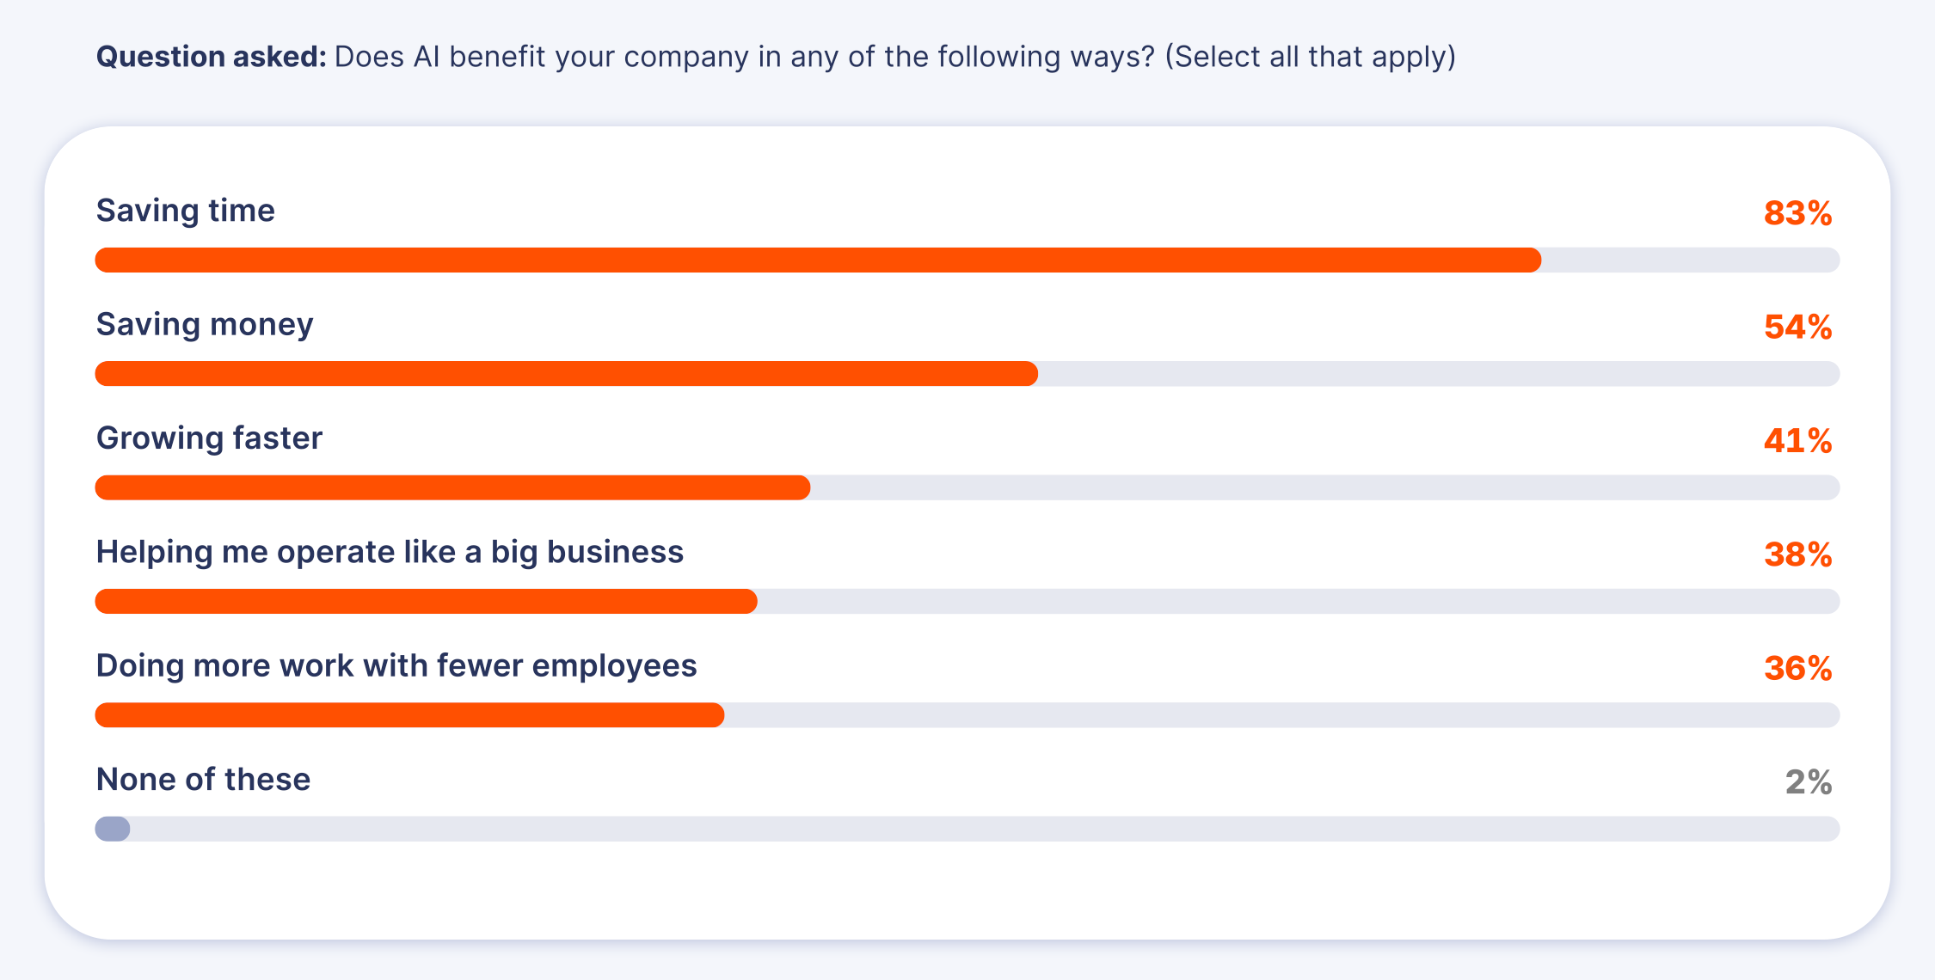1935x980 pixels.
Task: Click Helping me operate like a big business
Action: coord(390,553)
